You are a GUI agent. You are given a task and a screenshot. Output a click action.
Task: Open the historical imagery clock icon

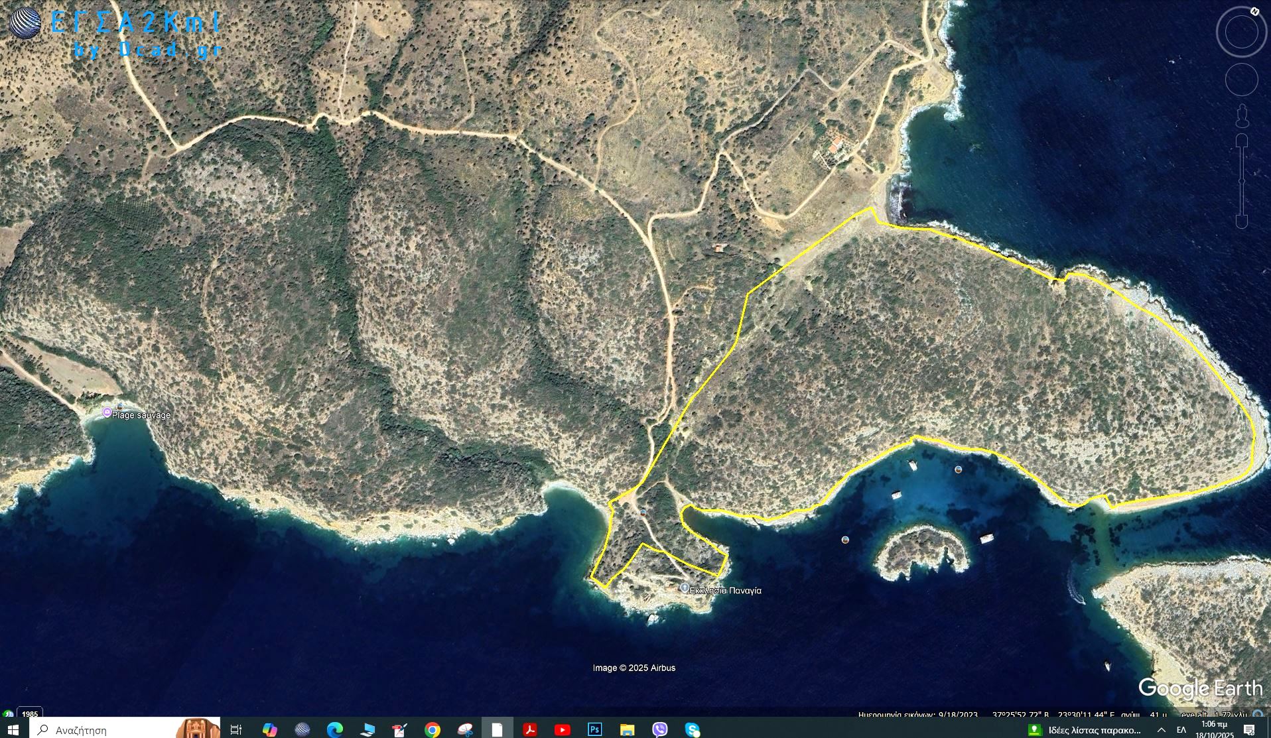pyautogui.click(x=7, y=714)
